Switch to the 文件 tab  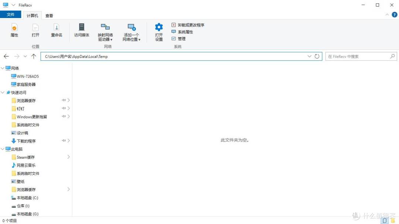[x=10, y=14]
